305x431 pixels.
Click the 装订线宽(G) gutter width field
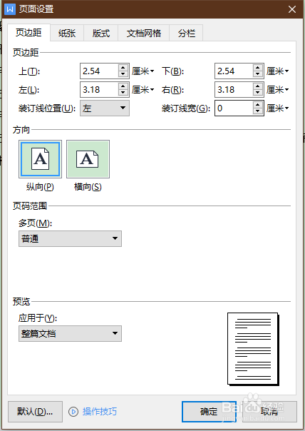(234, 108)
